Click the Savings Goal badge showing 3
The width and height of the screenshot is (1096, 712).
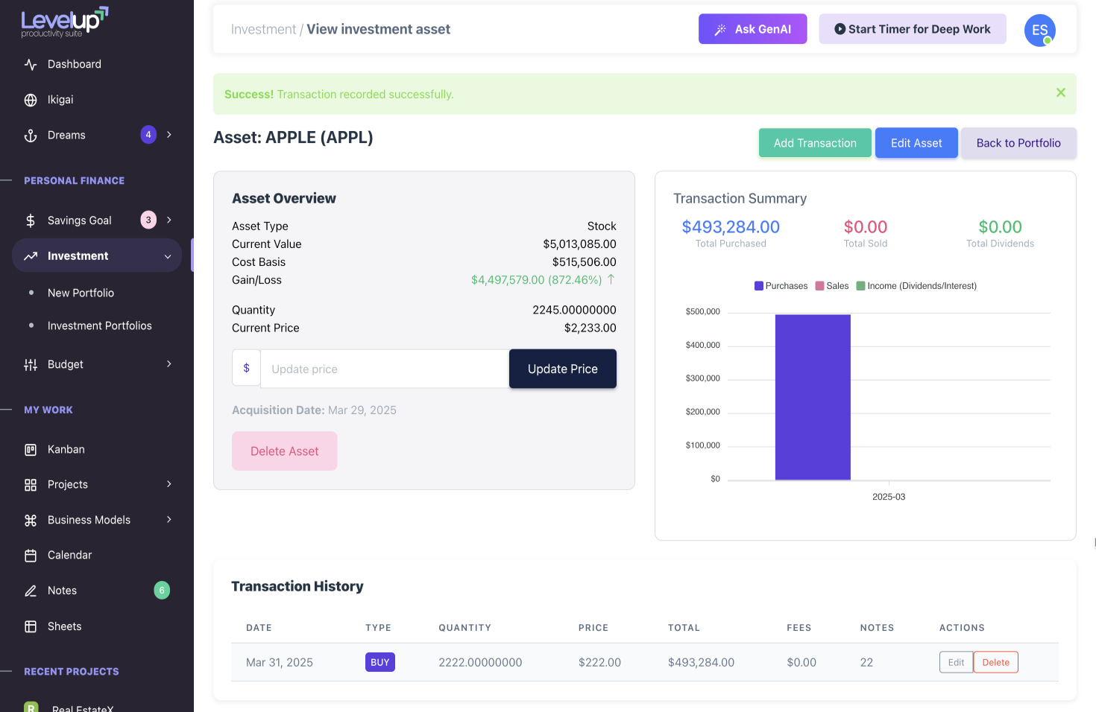(x=148, y=220)
